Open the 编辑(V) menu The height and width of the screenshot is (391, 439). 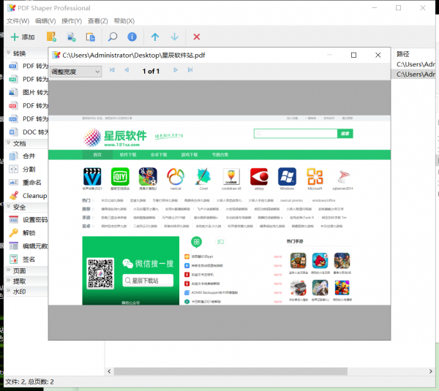click(45, 21)
